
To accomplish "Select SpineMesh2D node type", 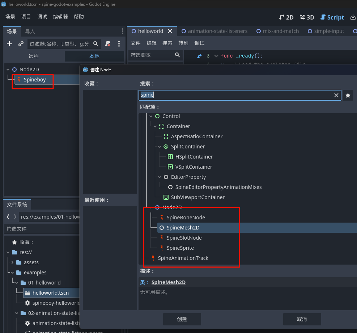I will pyautogui.click(x=183, y=228).
